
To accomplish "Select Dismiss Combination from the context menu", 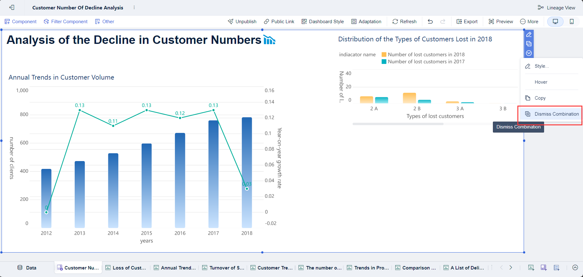I will [x=552, y=114].
